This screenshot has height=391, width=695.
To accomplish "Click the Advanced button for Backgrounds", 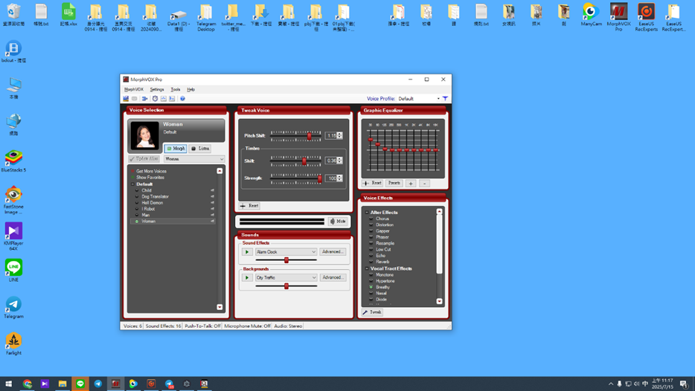I will 333,278.
